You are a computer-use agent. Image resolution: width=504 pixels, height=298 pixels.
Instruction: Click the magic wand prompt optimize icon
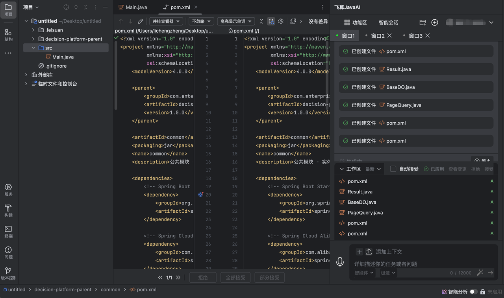click(480, 272)
